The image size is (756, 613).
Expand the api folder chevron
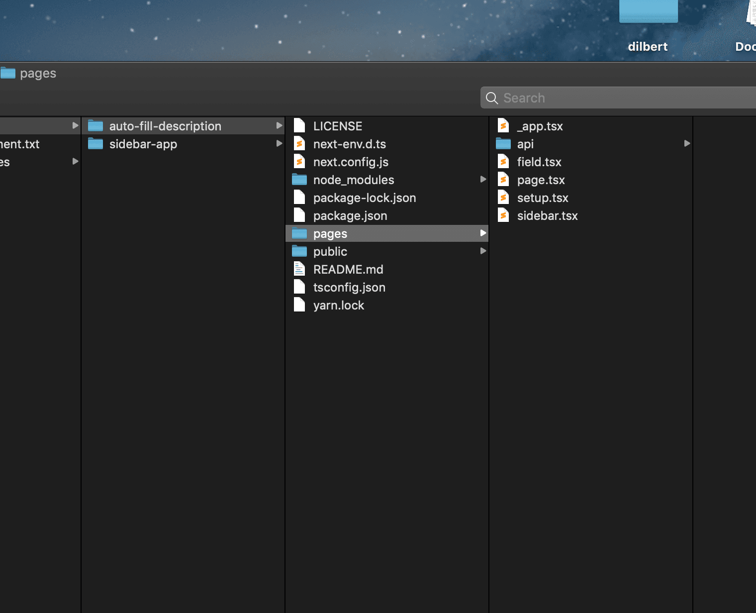[x=687, y=144]
